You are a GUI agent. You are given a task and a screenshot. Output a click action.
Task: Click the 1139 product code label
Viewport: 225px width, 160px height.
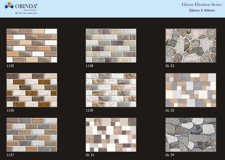(89, 110)
